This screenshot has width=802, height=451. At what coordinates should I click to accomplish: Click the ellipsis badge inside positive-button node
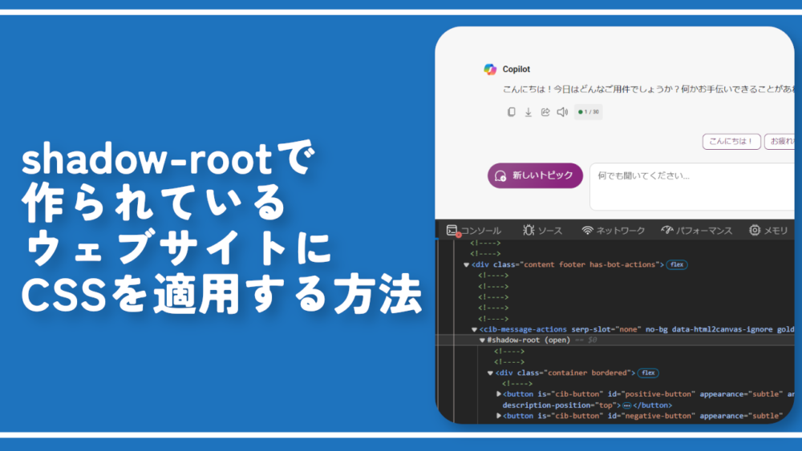pos(627,405)
